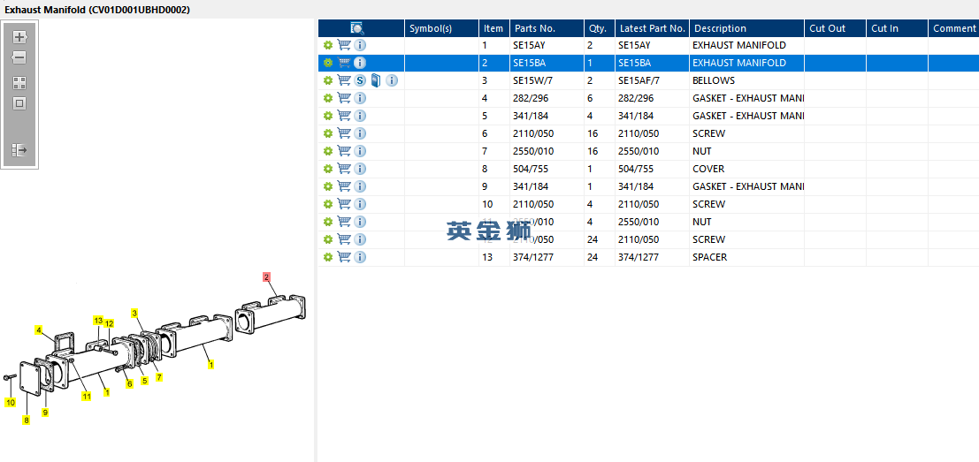
Task: Click the four-squares grid view icon
Action: pyautogui.click(x=19, y=83)
